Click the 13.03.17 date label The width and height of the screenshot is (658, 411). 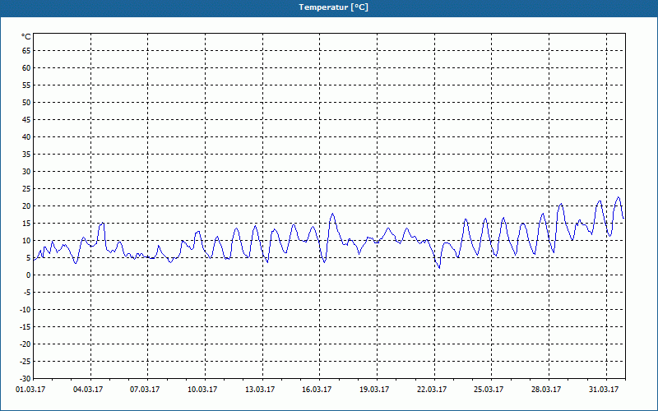(x=260, y=390)
